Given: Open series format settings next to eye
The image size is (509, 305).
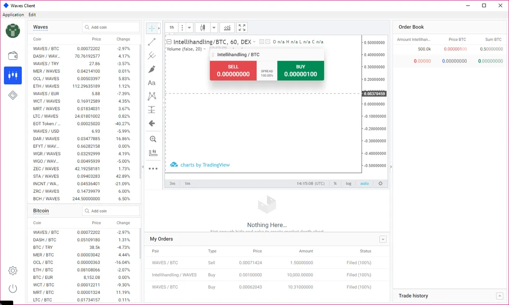Looking at the screenshot, I should click(268, 41).
